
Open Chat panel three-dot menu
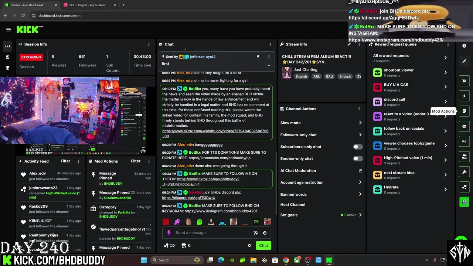[270, 44]
